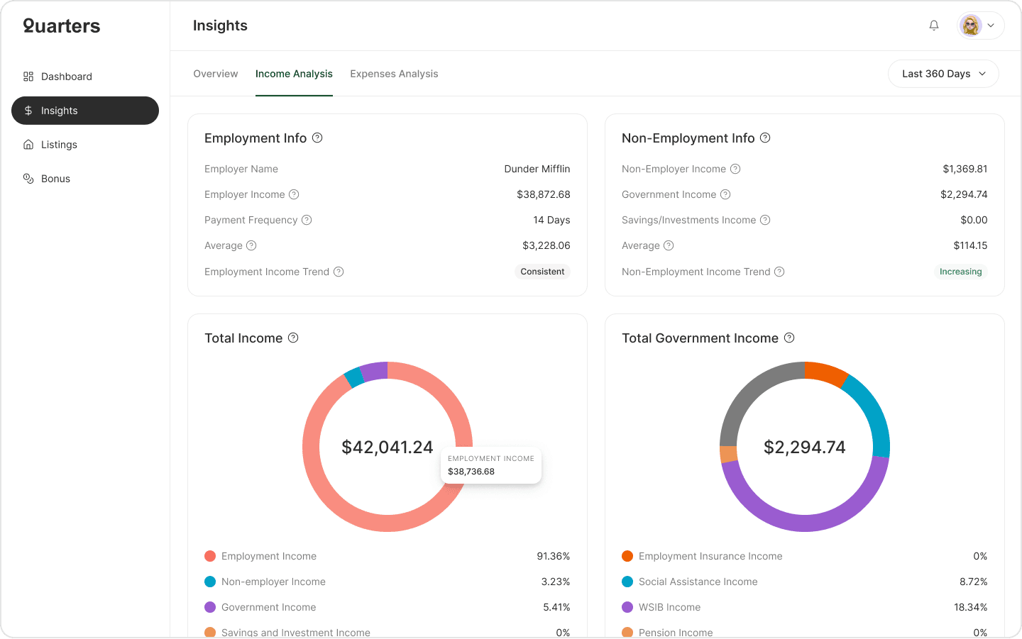This screenshot has width=1022, height=639.
Task: Click help icon next to Payment Frequency
Action: click(307, 220)
